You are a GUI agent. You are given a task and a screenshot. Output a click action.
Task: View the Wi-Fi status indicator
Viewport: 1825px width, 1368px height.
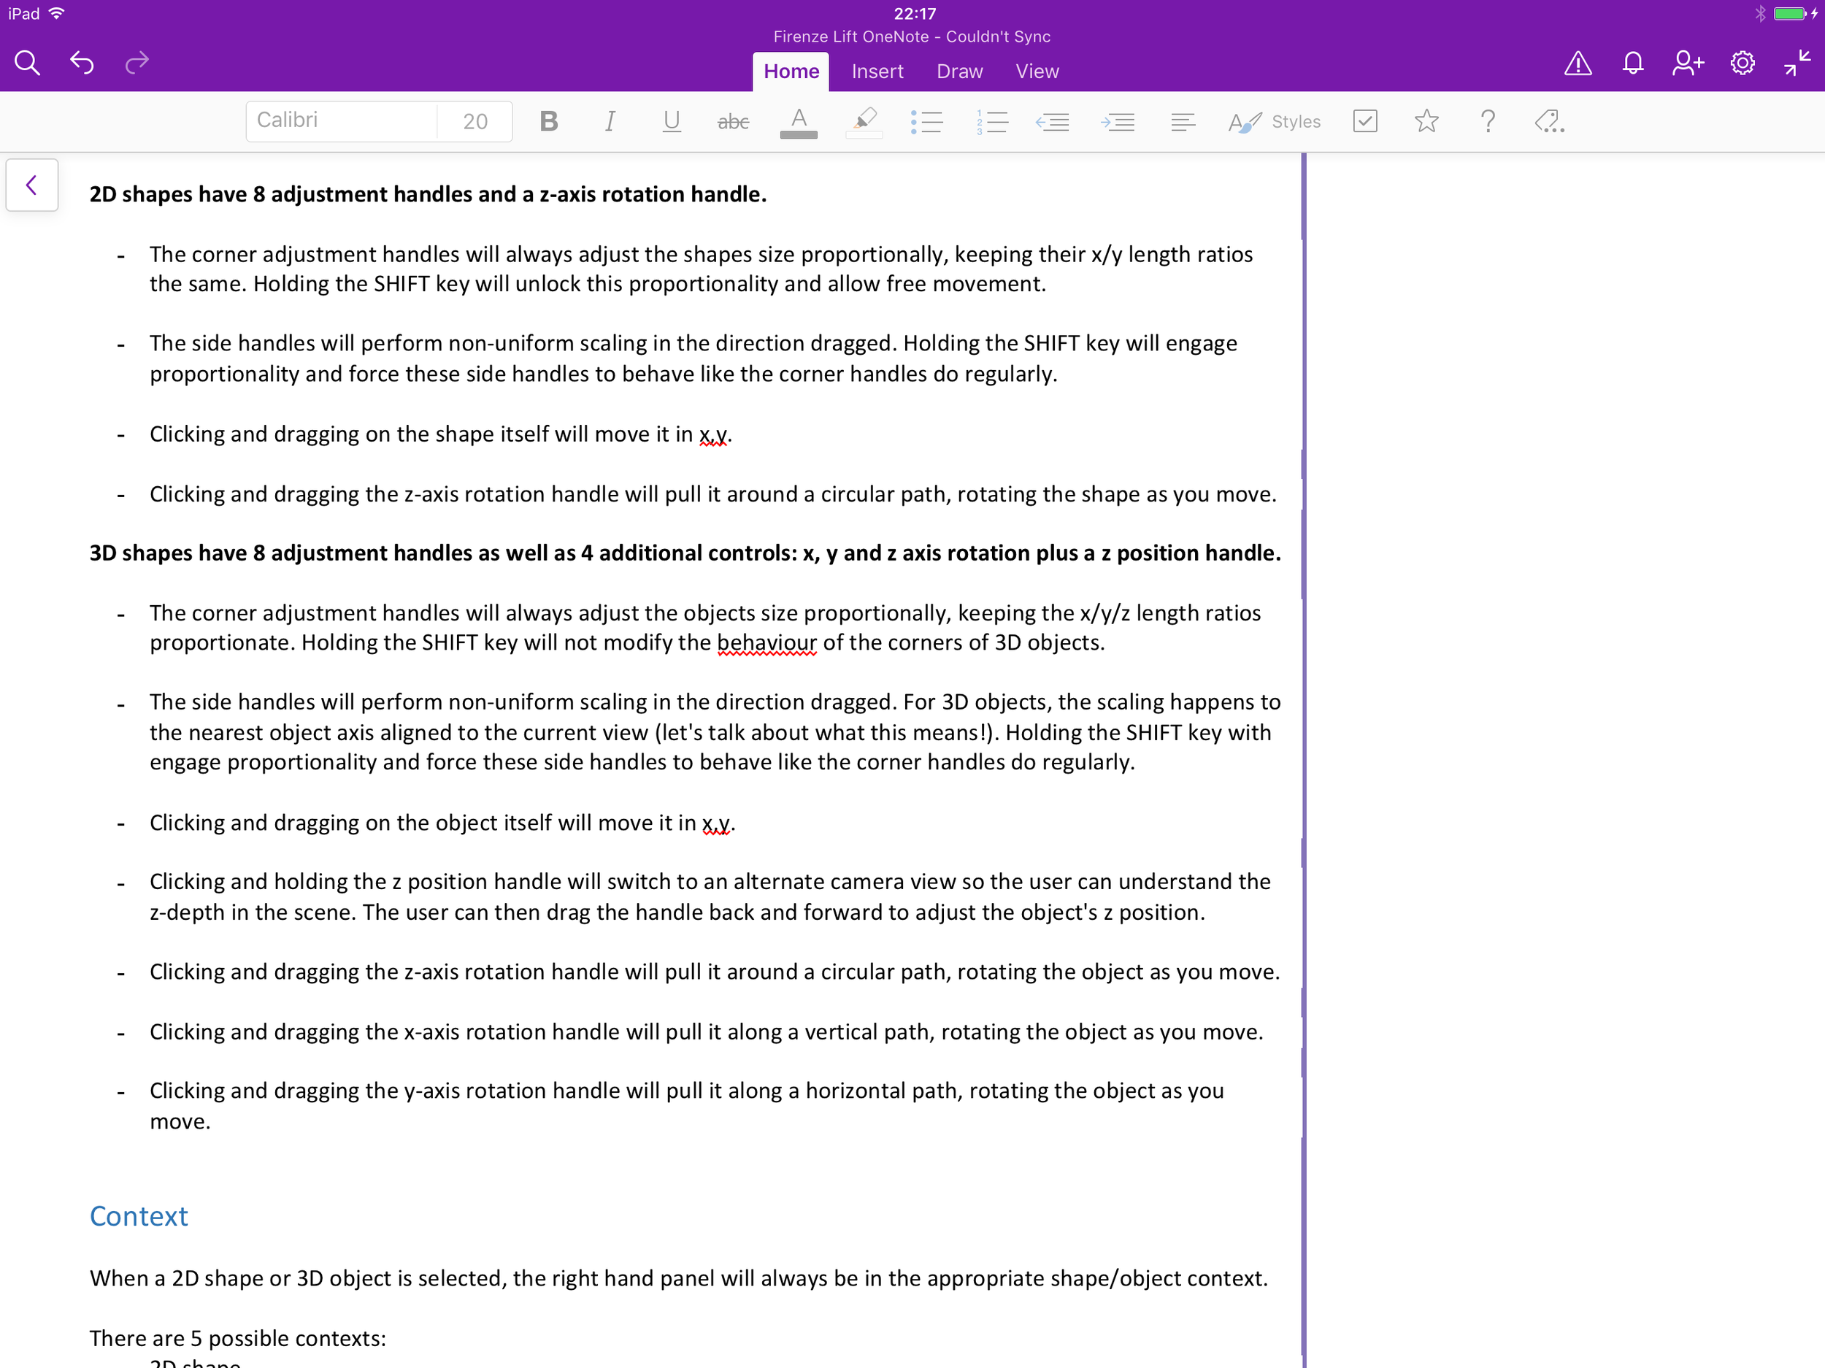(57, 13)
